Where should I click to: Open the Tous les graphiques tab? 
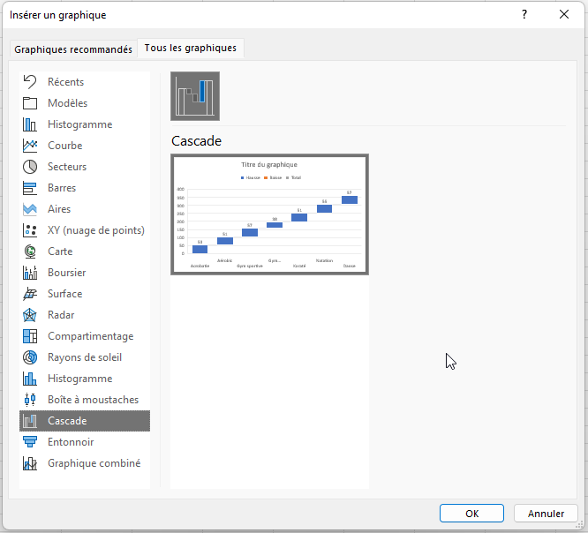[191, 49]
